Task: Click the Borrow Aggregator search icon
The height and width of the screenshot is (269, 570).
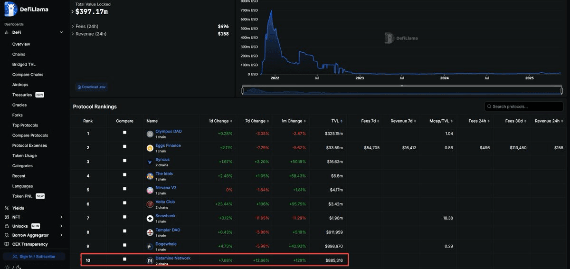Action: click(x=7, y=235)
